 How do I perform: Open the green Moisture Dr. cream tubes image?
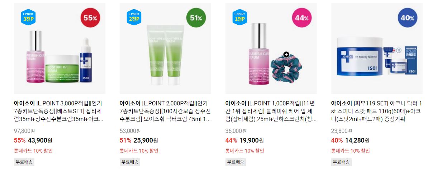(165, 48)
